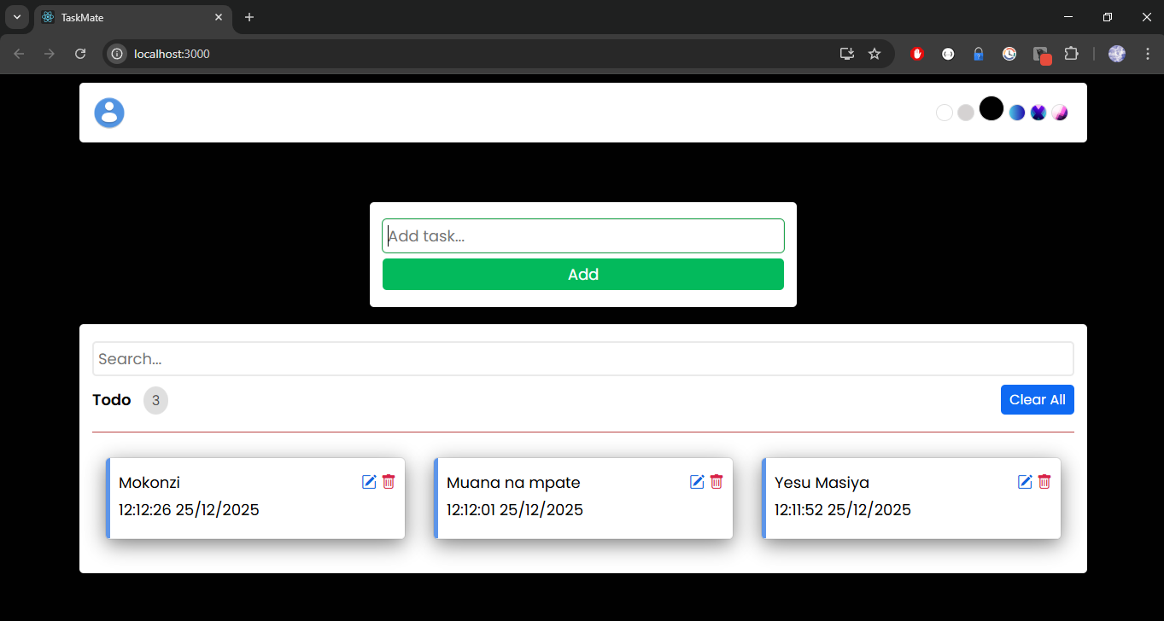
Task: Reload the page
Action: tap(80, 54)
